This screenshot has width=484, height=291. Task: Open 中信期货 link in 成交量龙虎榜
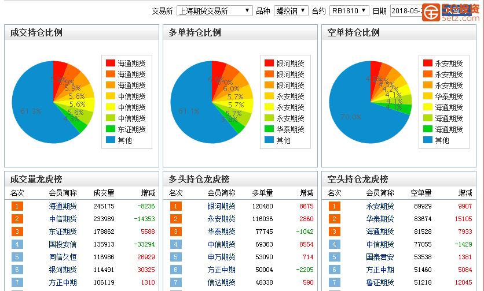pyautogui.click(x=63, y=219)
